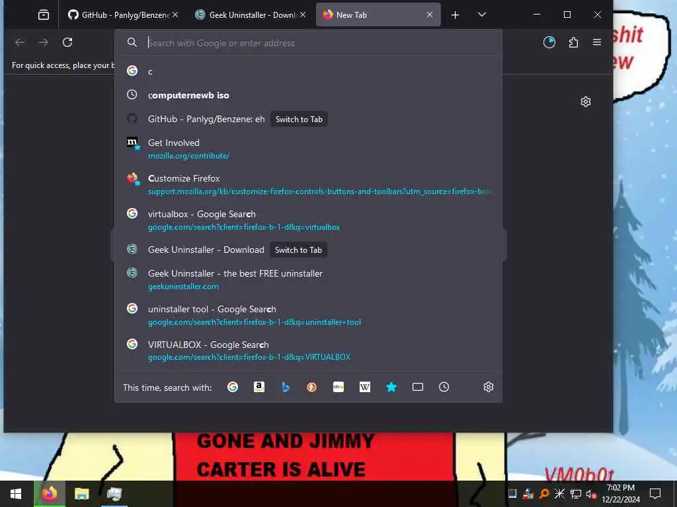The image size is (677, 507).
Task: Select 'virtualbox - Google Search' suggestion
Action: [202, 214]
